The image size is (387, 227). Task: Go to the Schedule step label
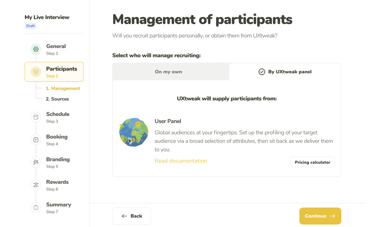(x=58, y=114)
